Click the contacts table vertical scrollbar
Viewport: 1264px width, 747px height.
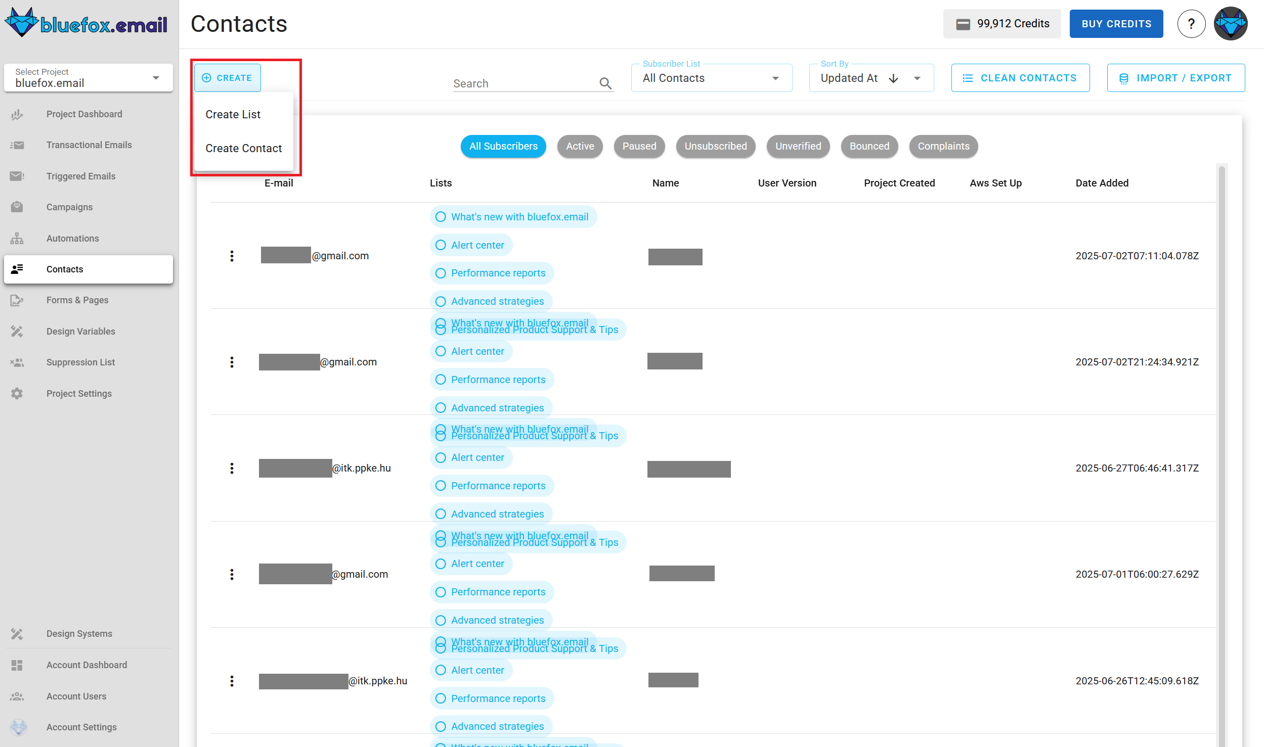[1222, 455]
